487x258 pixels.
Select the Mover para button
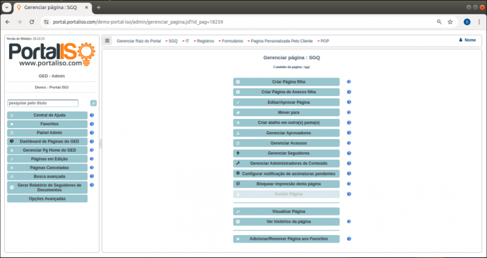287,113
